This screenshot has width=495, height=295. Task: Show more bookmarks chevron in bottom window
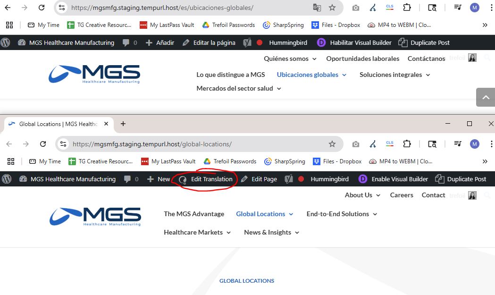coord(485,161)
